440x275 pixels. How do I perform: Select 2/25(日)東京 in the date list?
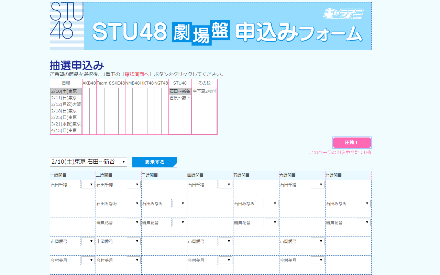click(x=66, y=118)
